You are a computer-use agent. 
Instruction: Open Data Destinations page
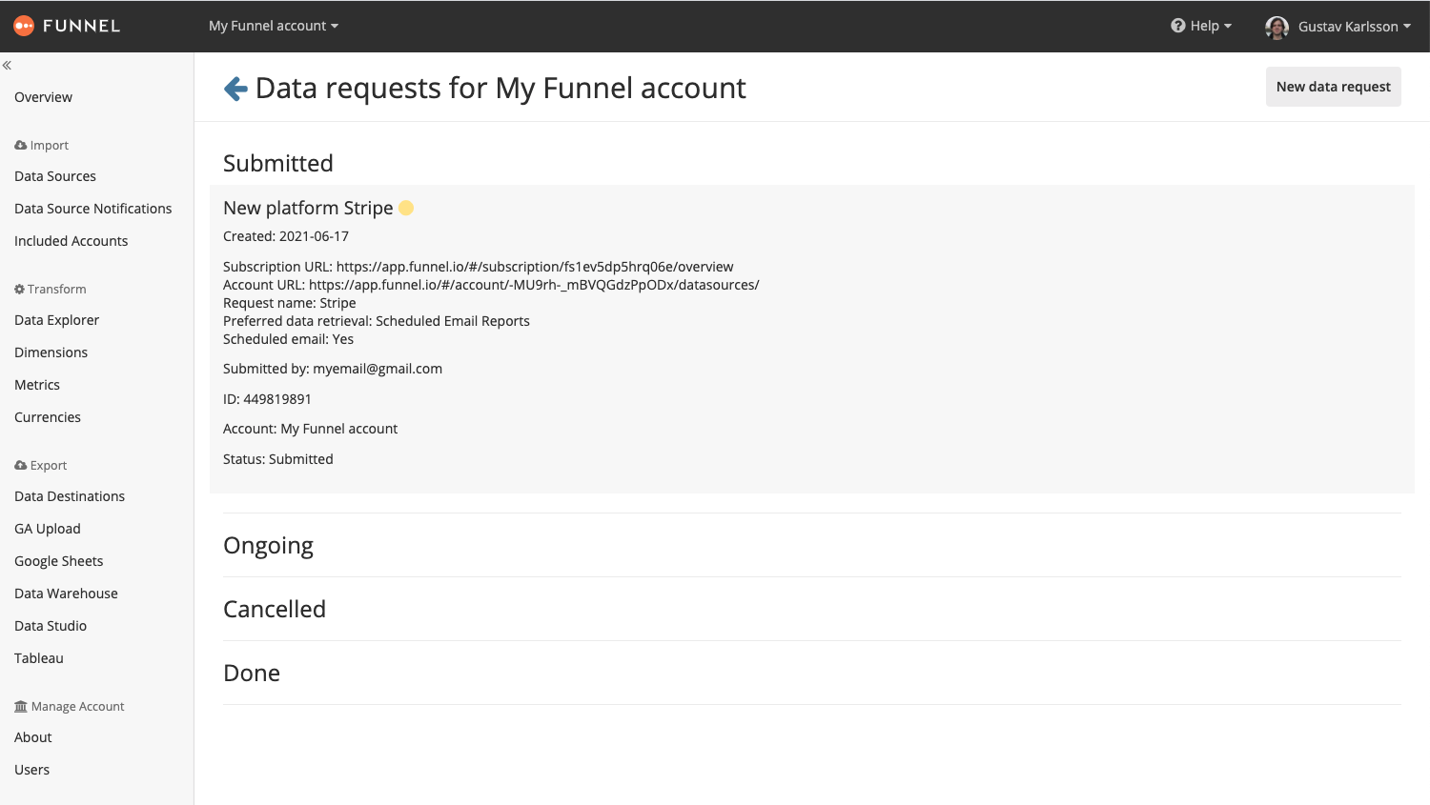[70, 496]
